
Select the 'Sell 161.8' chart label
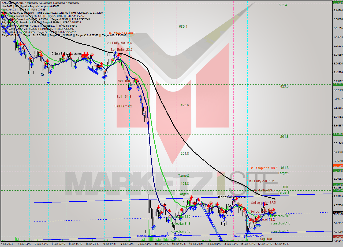(x=124, y=96)
